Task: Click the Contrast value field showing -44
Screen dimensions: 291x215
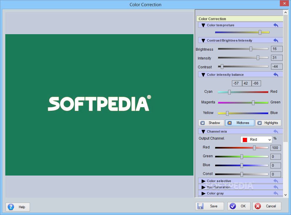Action: tap(277, 66)
